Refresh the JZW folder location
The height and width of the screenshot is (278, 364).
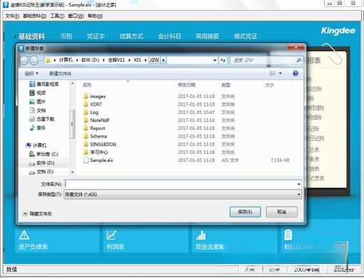(x=223, y=60)
